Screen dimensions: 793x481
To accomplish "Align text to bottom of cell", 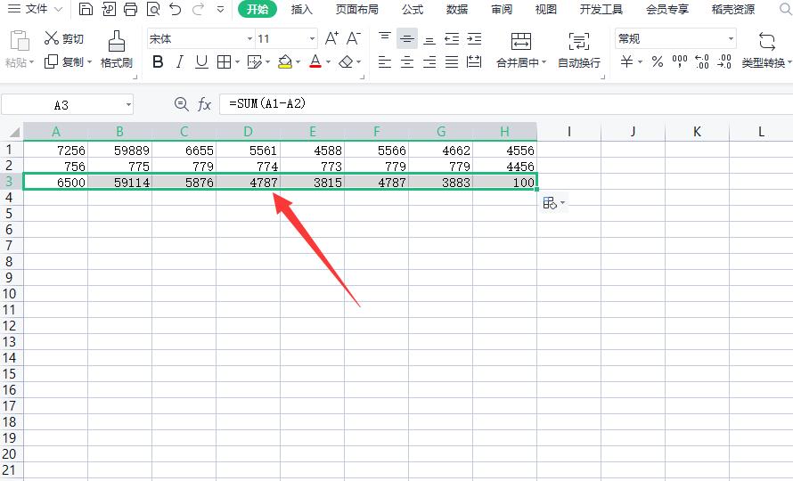I will 429,40.
